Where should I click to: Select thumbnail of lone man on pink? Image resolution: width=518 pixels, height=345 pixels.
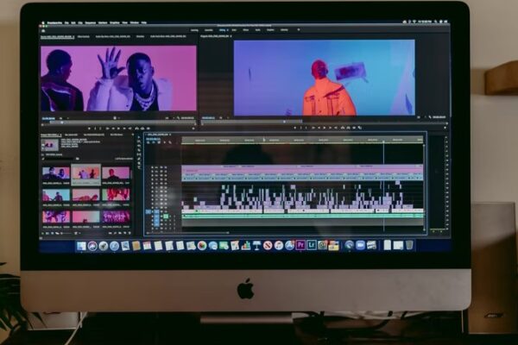tap(116, 173)
